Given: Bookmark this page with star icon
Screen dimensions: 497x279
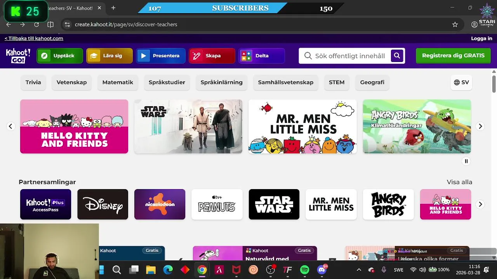Looking at the screenshot, I should pyautogui.click(x=455, y=24).
